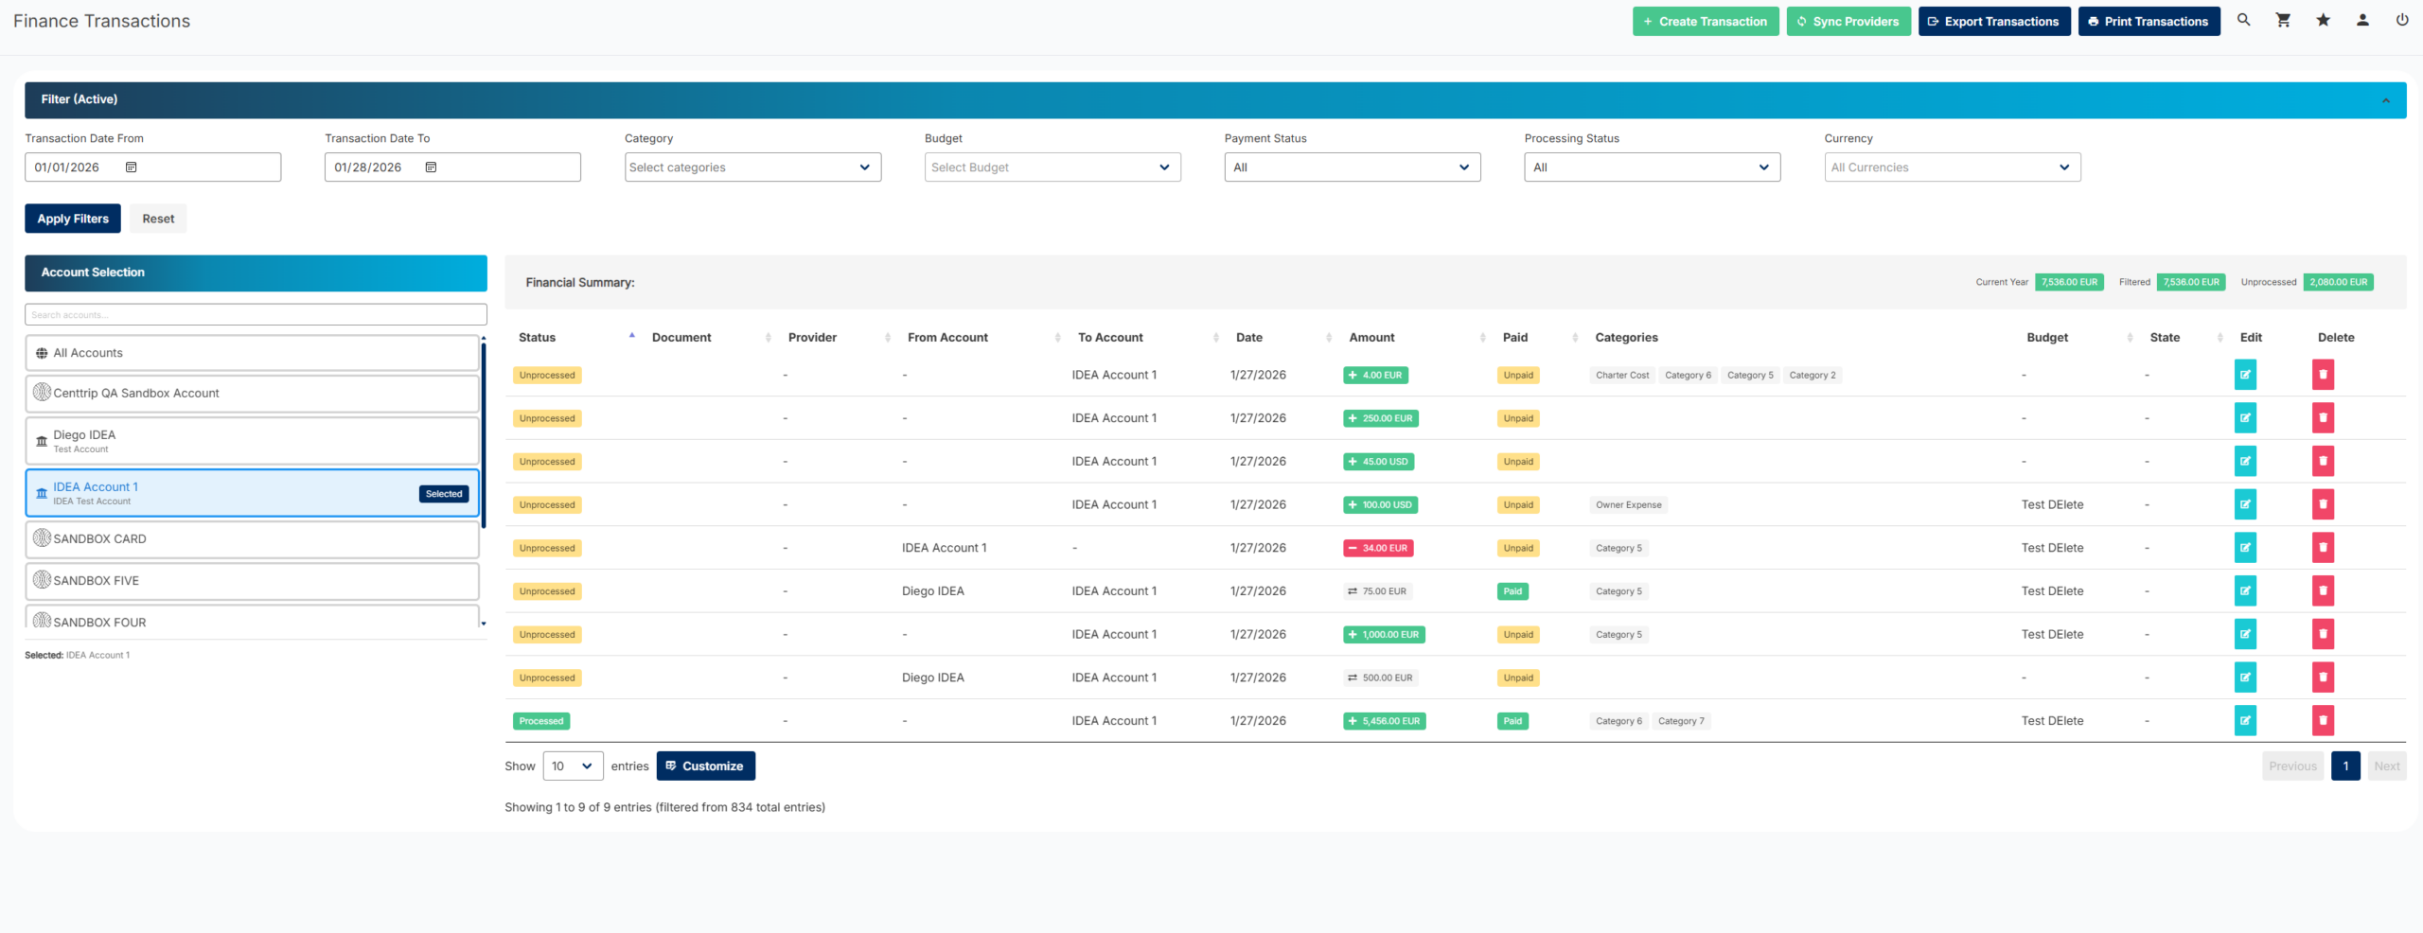Open the Currency filter dropdown
Image resolution: width=2423 pixels, height=933 pixels.
[1952, 167]
